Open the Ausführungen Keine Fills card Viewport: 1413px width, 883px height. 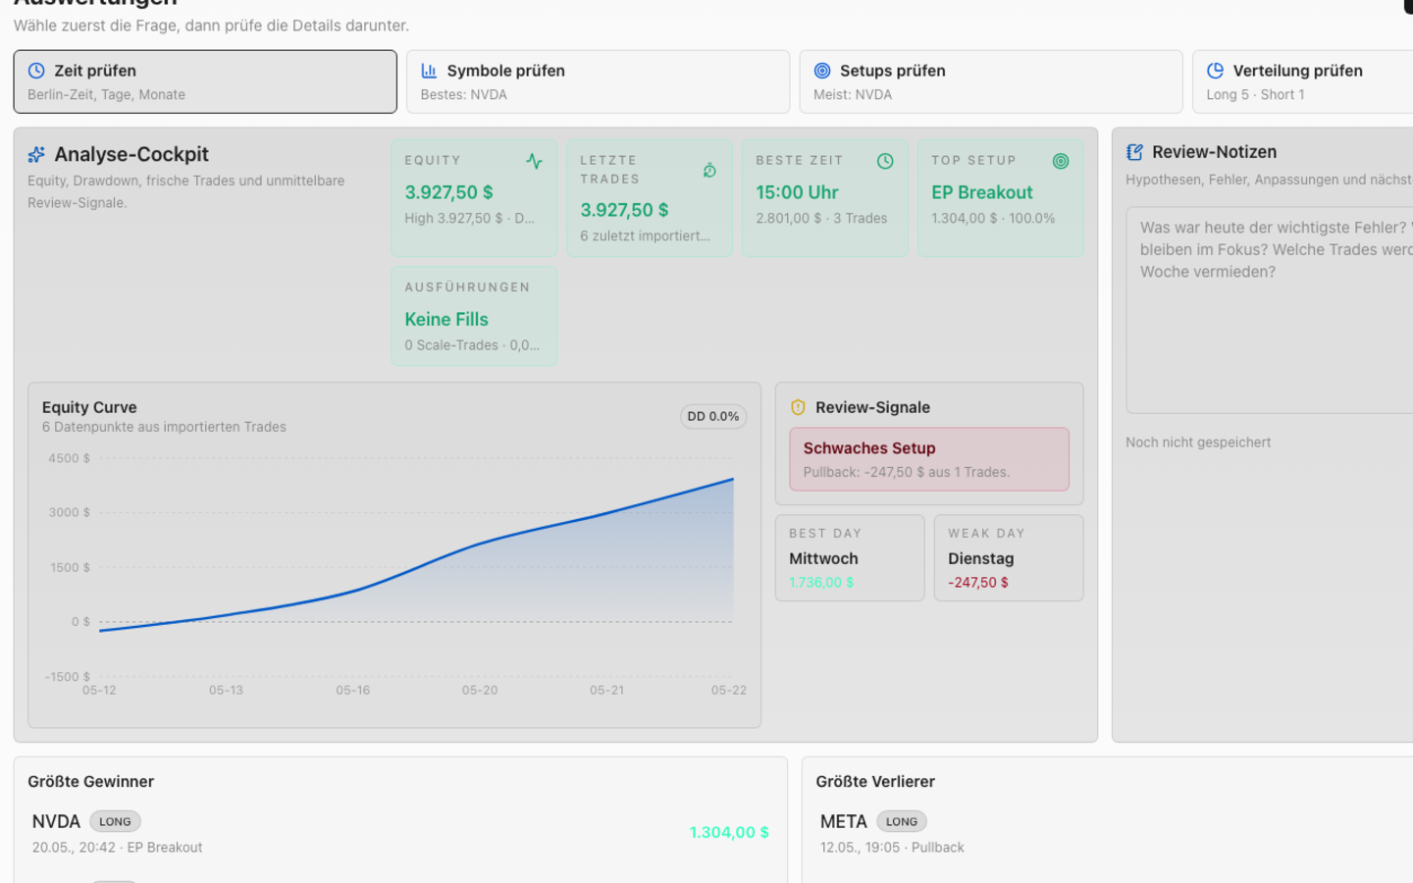point(474,316)
